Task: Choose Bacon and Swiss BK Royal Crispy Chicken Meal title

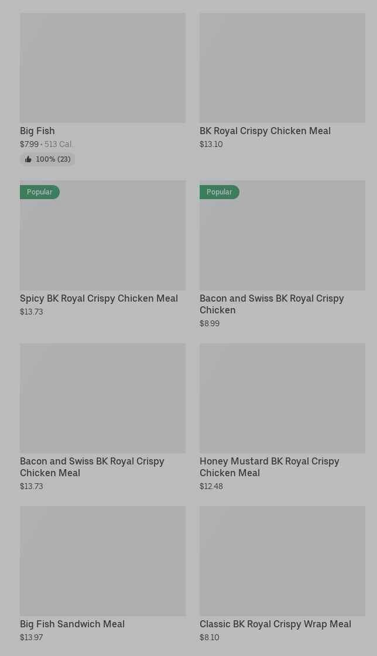Action: point(92,467)
